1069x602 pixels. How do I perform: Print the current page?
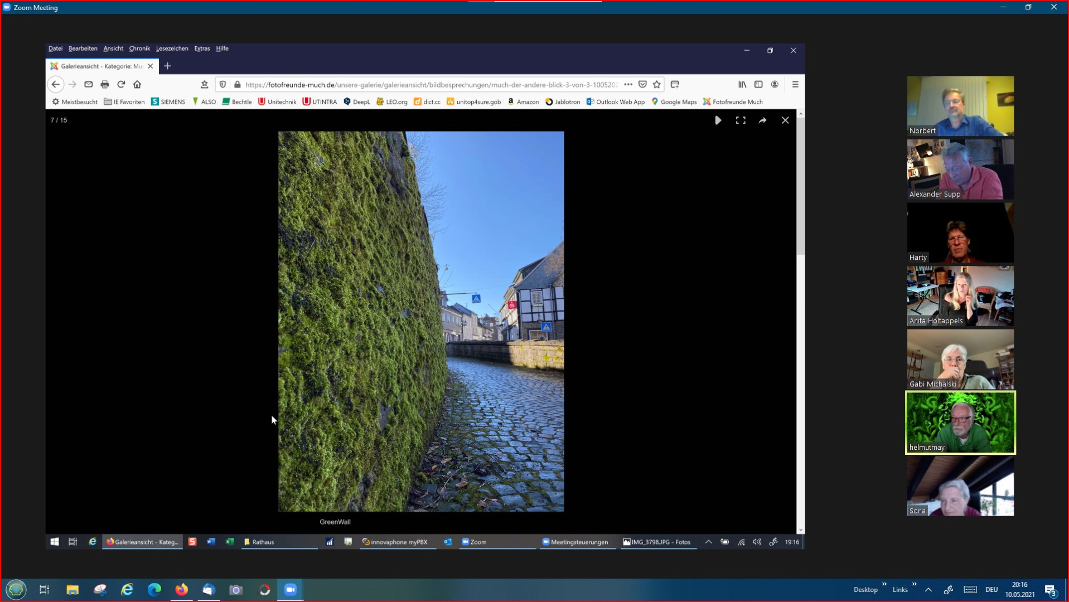pos(105,85)
